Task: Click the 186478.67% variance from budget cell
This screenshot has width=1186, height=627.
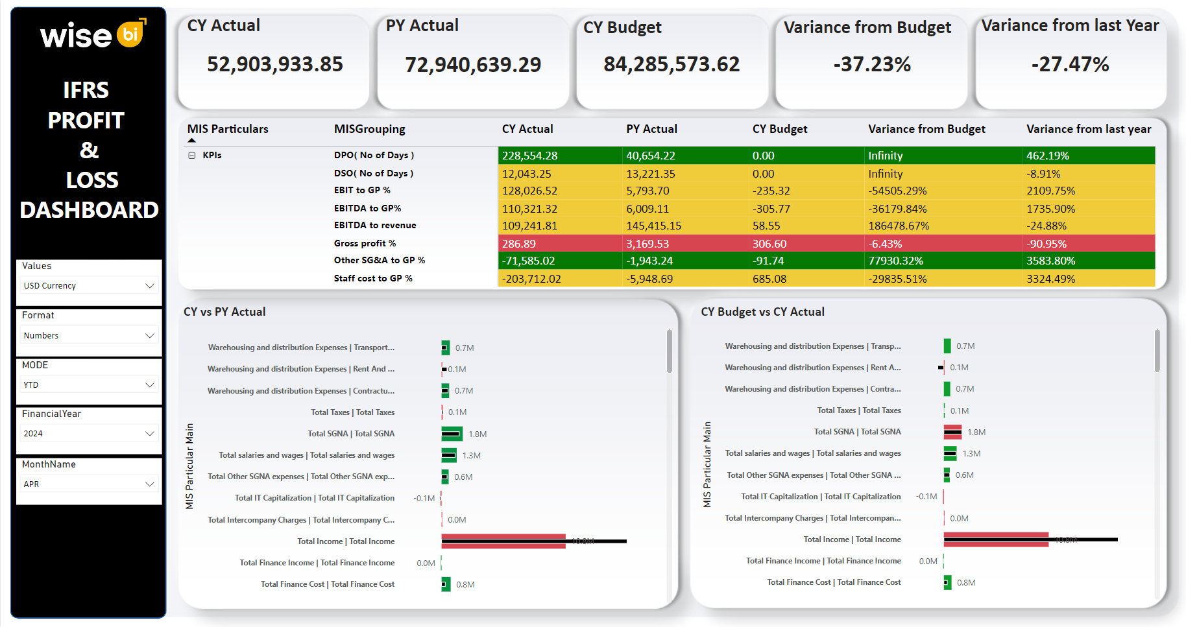Action: coord(943,226)
